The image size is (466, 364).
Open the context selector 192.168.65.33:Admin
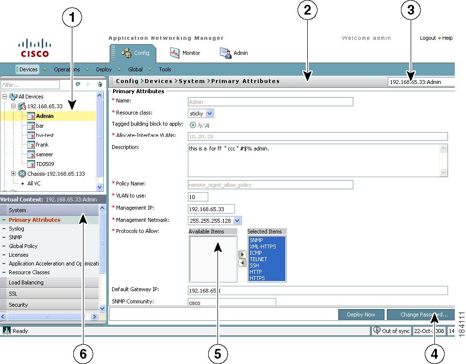click(x=421, y=82)
